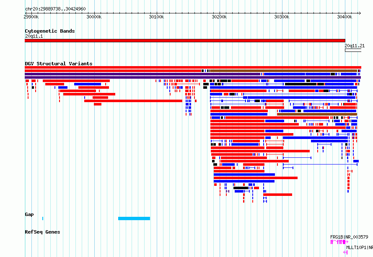The image size is (373, 257).
Task: Click the right arrow end of the ruler
Action: [360, 13]
